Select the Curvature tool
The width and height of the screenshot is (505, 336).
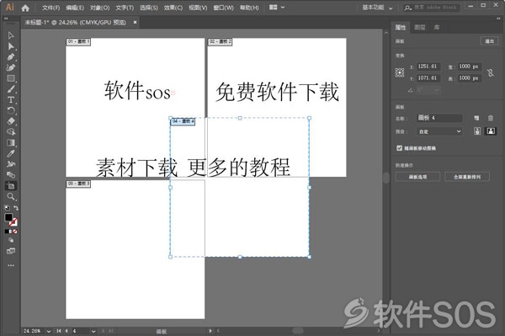11,67
